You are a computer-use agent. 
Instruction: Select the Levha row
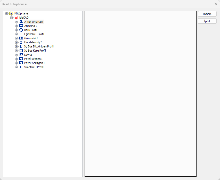coord(28,55)
